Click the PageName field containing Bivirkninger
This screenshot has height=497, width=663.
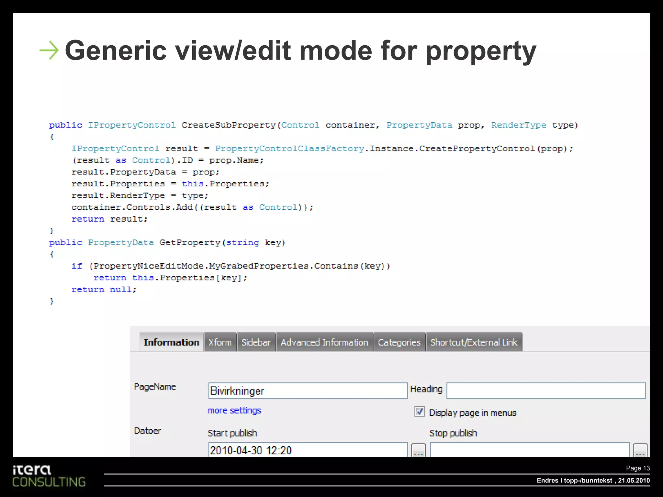pyautogui.click(x=308, y=391)
